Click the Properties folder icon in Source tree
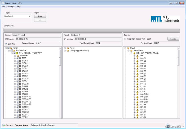The height and width of the screenshot is (129, 186). point(18,56)
